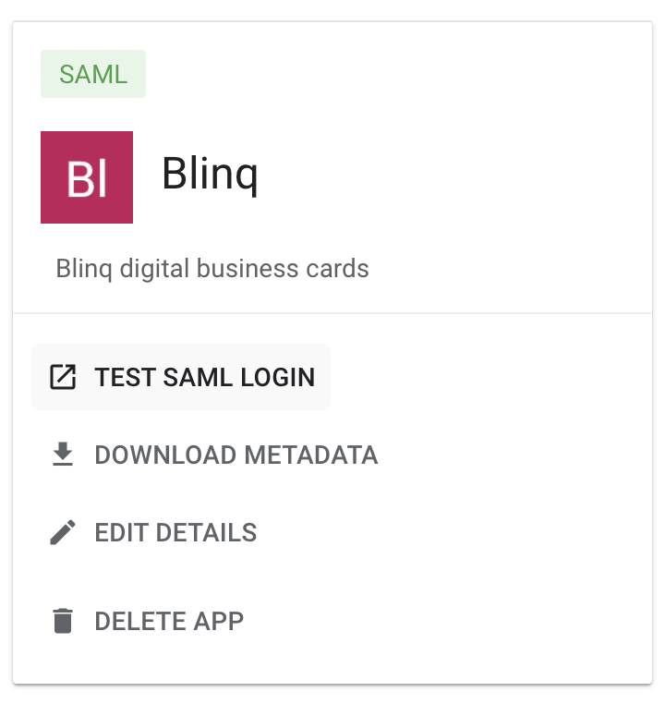The image size is (665, 704).
Task: Click the download arrow icon
Action: (x=63, y=455)
